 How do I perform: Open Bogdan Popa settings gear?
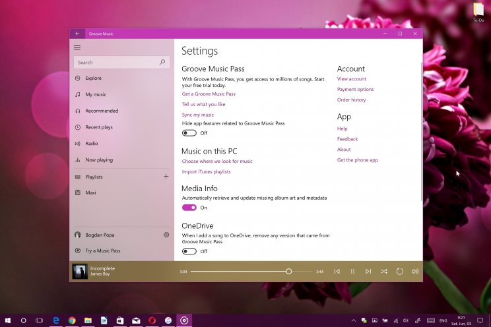click(x=166, y=235)
